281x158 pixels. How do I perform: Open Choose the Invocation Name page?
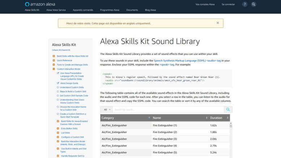point(73,108)
